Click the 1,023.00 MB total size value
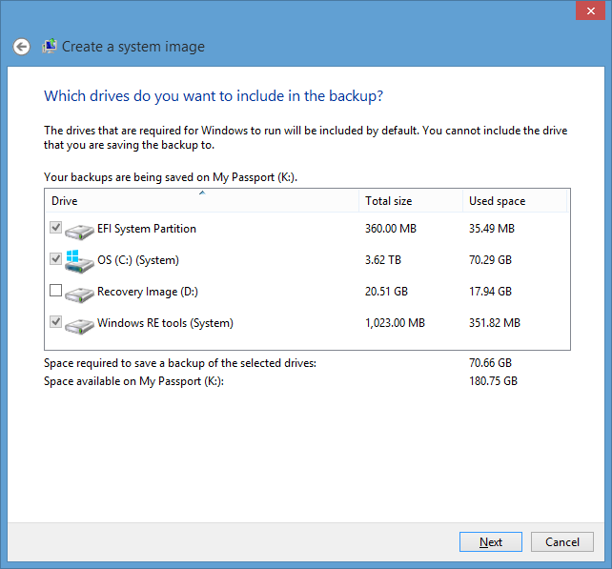The height and width of the screenshot is (569, 612). (395, 323)
